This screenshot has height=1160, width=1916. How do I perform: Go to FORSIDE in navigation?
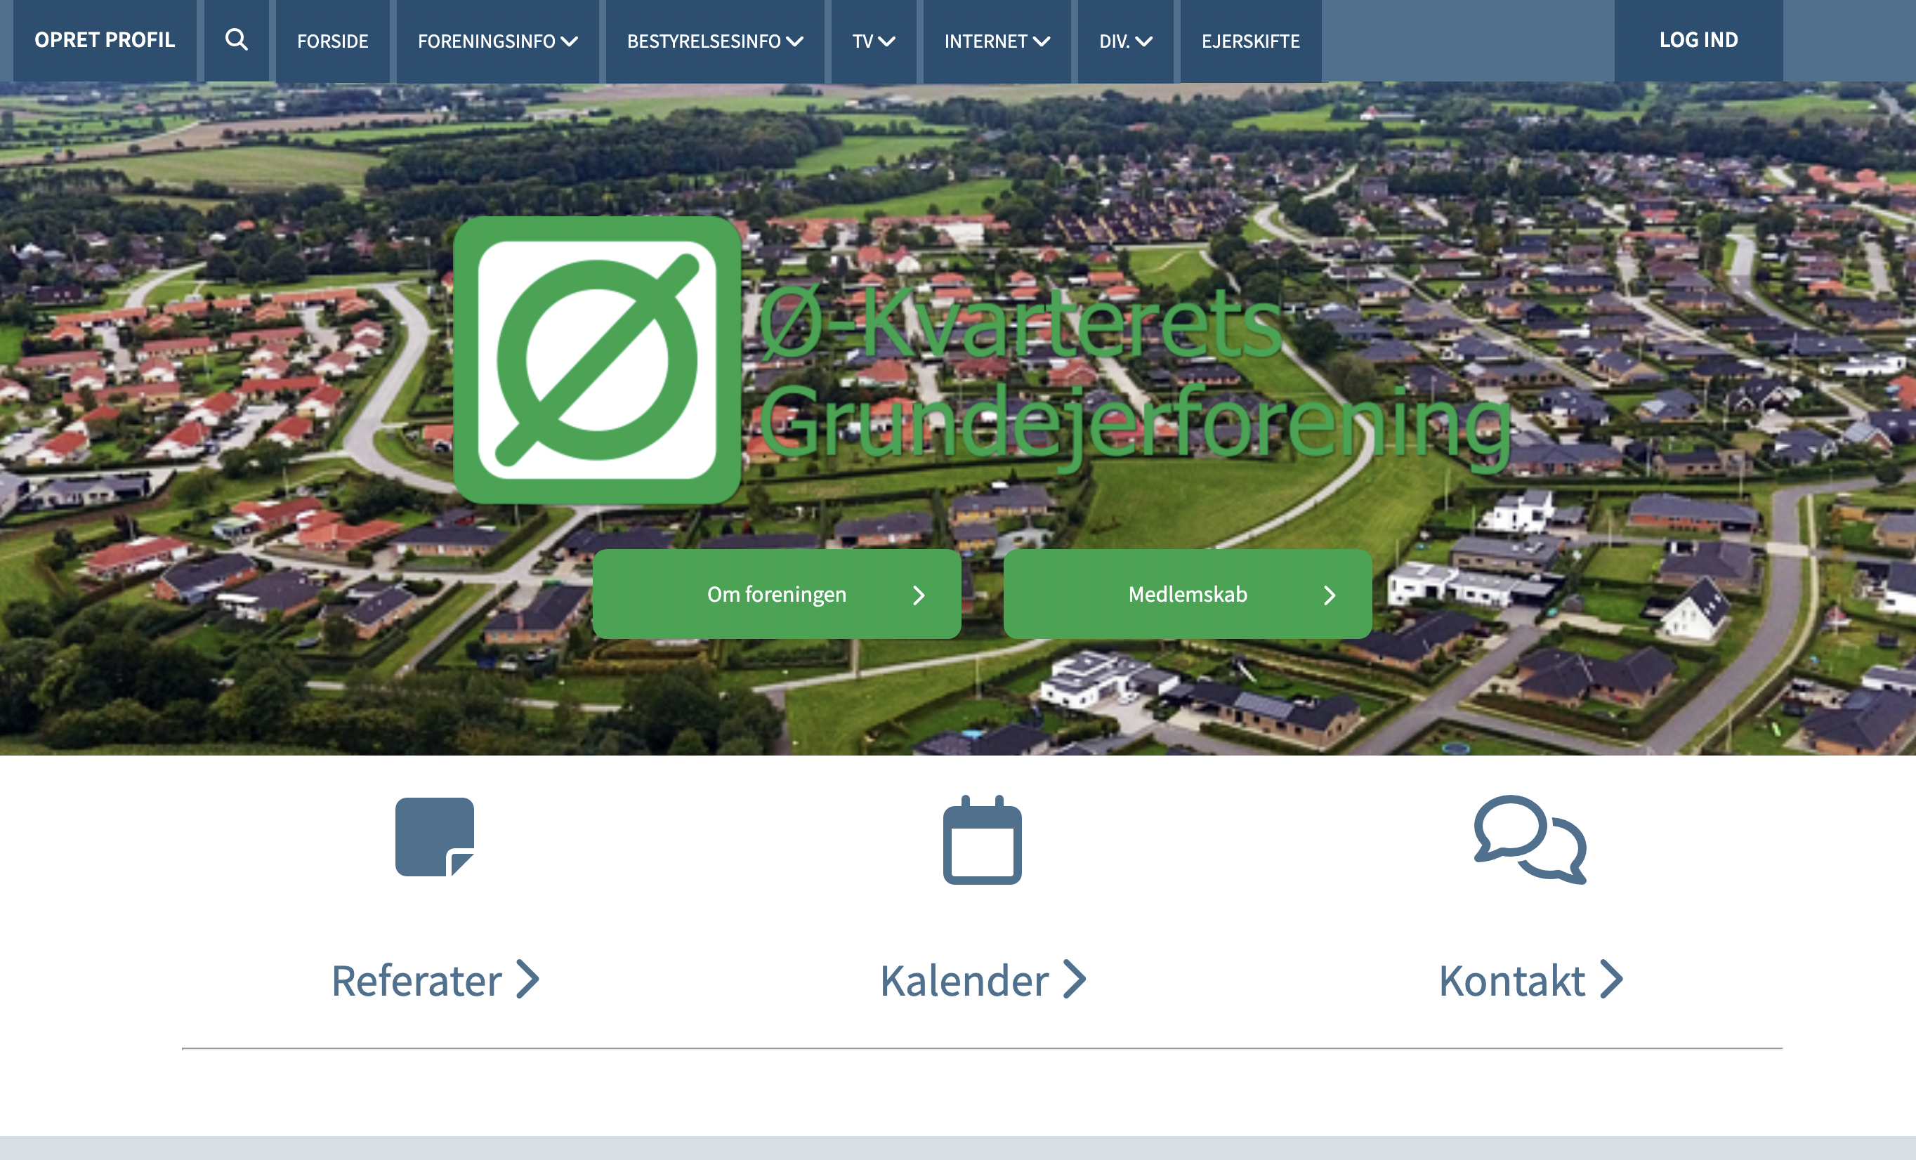tap(333, 41)
